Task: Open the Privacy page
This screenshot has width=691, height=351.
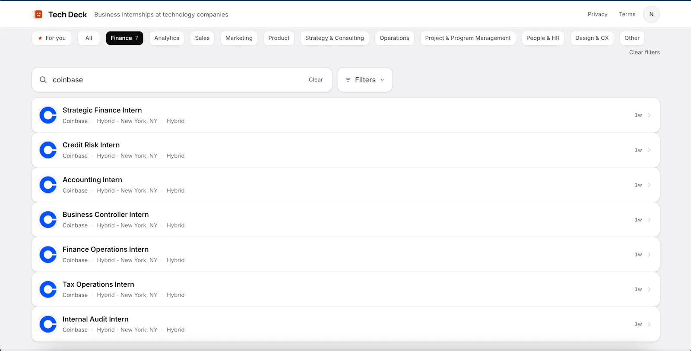Action: (x=597, y=14)
